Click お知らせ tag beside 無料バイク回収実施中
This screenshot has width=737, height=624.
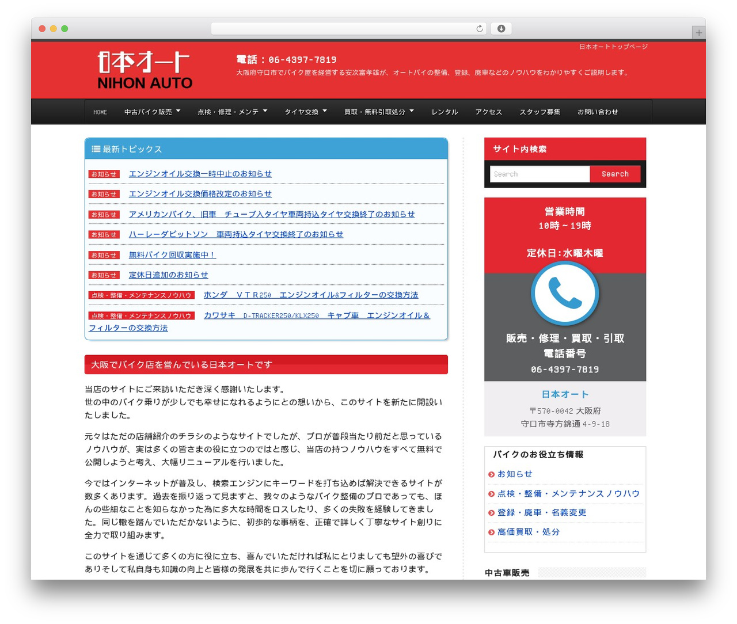104,255
